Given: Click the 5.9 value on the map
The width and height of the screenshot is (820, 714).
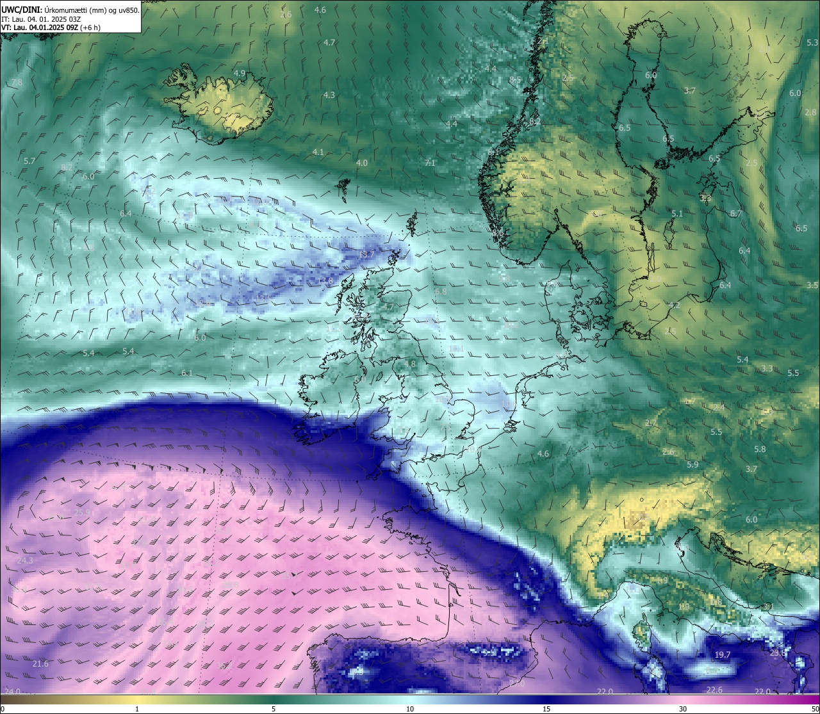Looking at the screenshot, I should click(693, 464).
